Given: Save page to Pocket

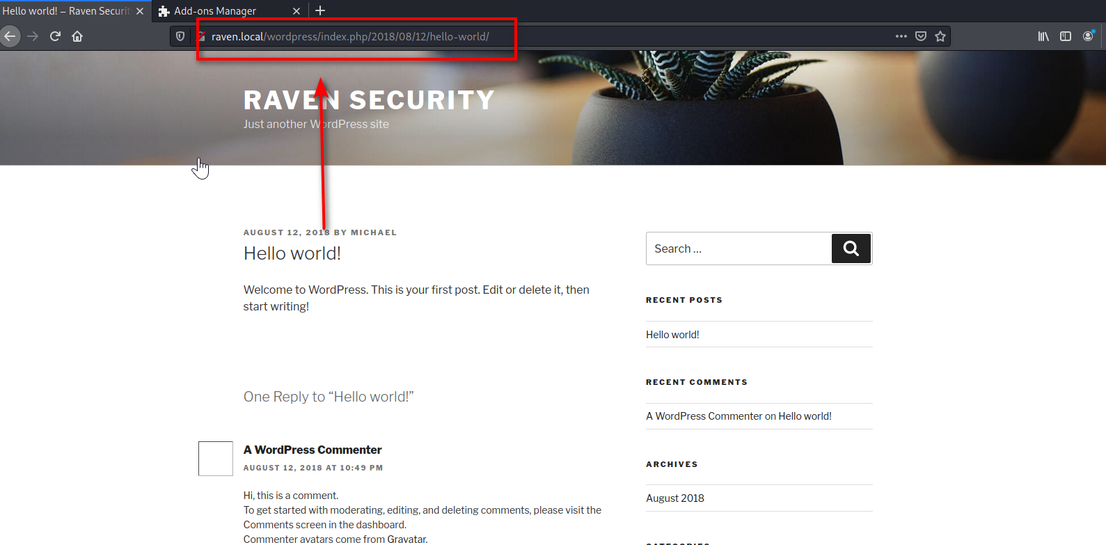Looking at the screenshot, I should click(921, 36).
